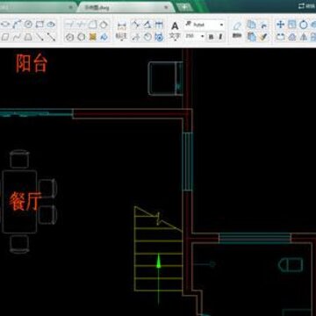Image resolution: width=316 pixels, height=316 pixels.
Task: Select the 阳台 text label in drawing
Action: click(x=32, y=63)
